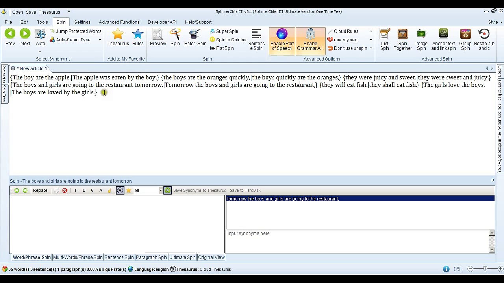The image size is (504, 283).
Task: Click the green recycle refresh icon
Action: pyautogui.click(x=168, y=191)
